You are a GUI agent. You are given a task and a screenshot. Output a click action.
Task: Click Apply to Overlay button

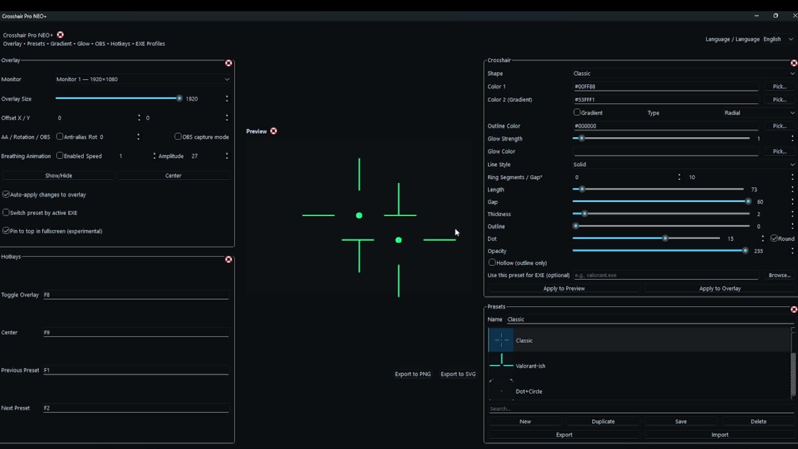[x=720, y=288]
